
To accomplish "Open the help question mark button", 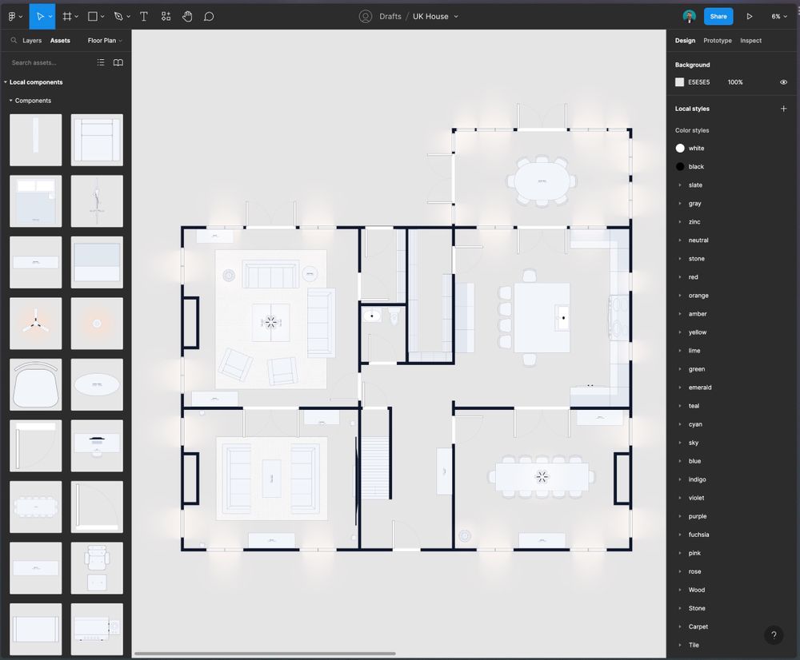I will point(774,634).
